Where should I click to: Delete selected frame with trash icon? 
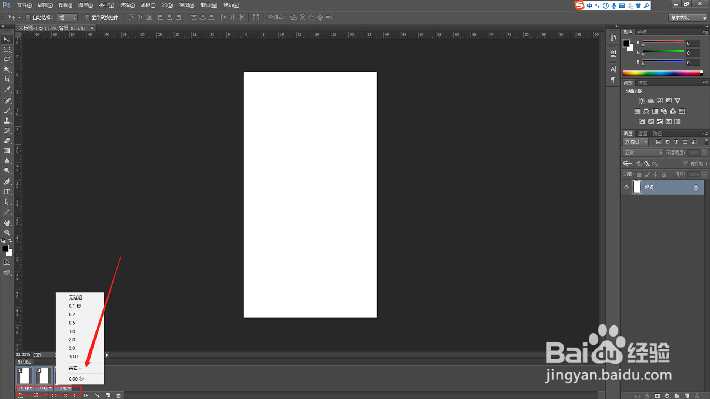(118, 395)
